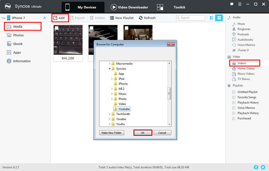269x171 pixels.
Task: Click the Search input field
Action: point(190,18)
